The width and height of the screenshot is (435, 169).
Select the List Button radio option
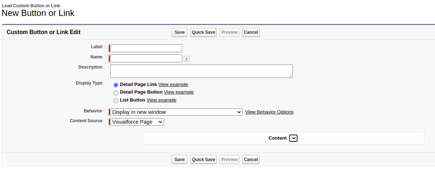pos(116,100)
